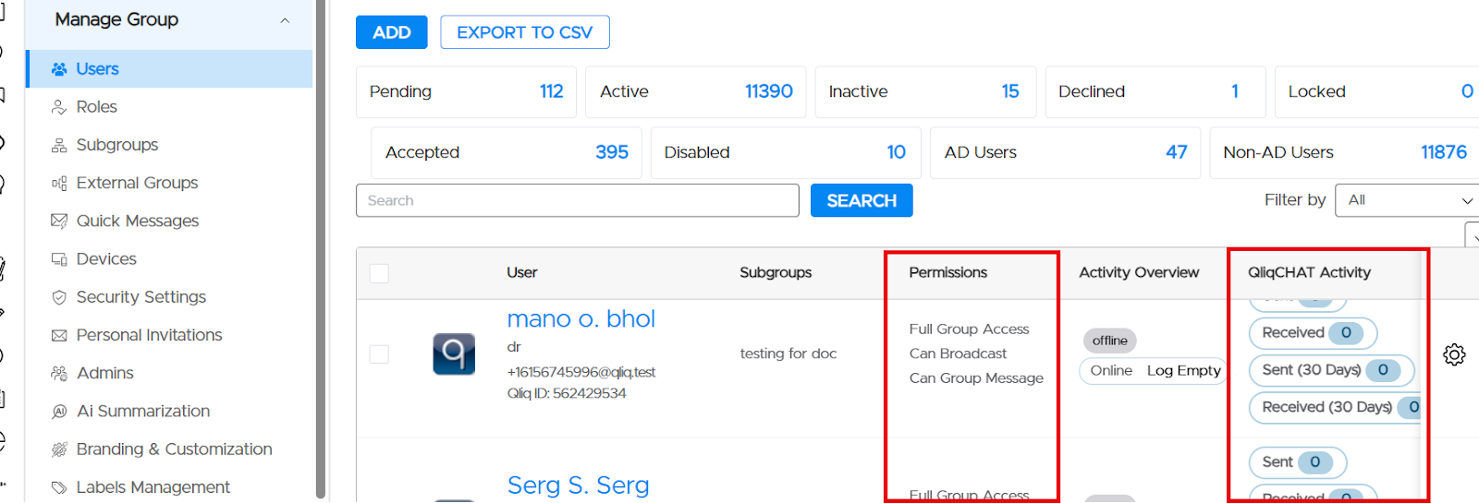Click the Disabled 10 card
The height and width of the screenshot is (503, 1479).
tap(786, 152)
